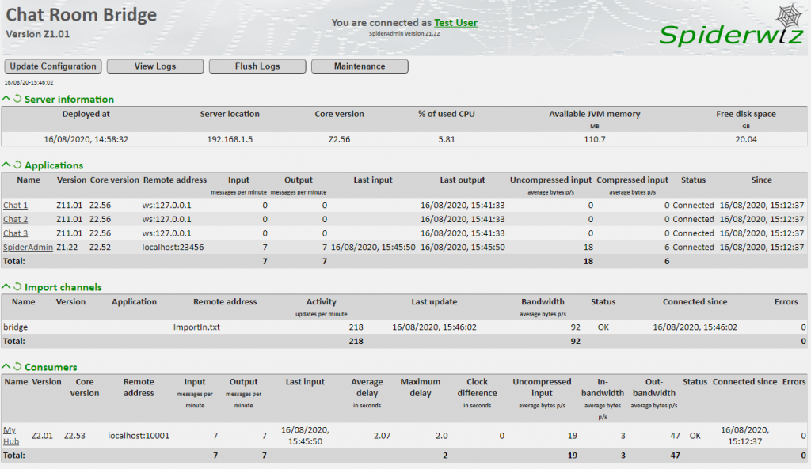Click the Available JVM memory column header
The image size is (811, 469).
594,114
